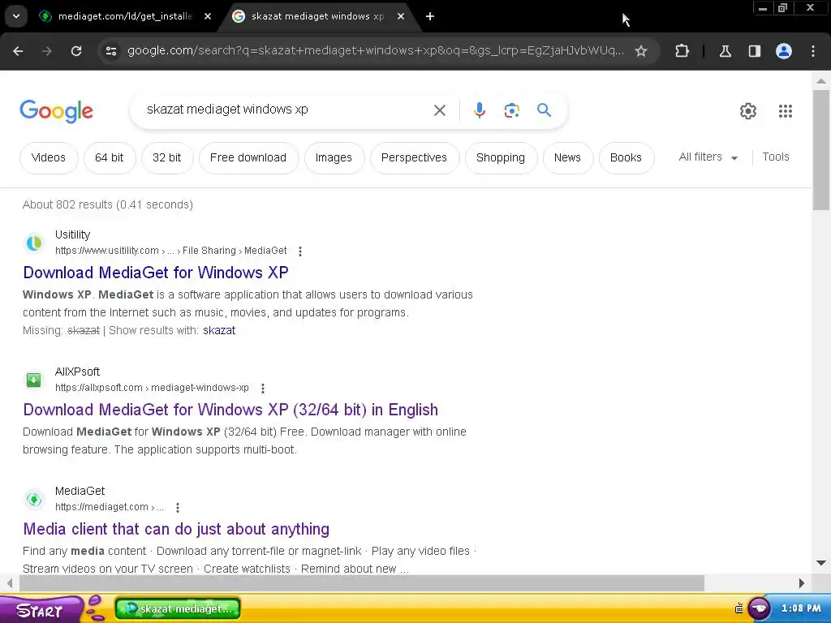Open the Extensions puzzle icon
Viewport: 831px width, 623px height.
tap(682, 51)
